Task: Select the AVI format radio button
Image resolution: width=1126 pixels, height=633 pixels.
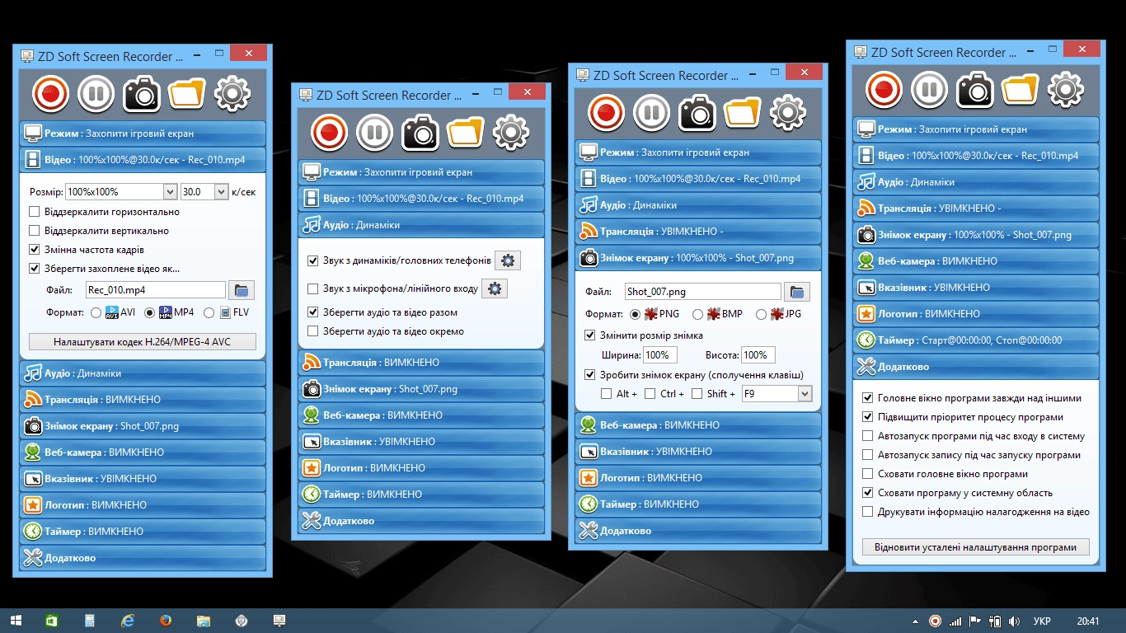Action: tap(96, 313)
